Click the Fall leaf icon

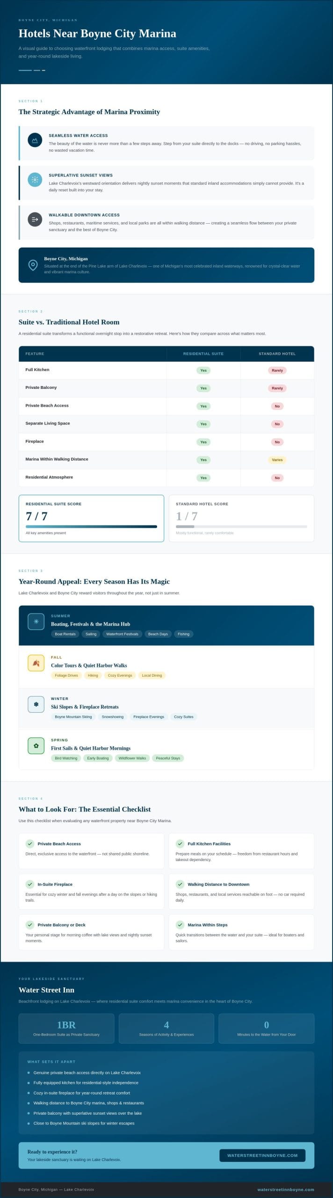tap(36, 663)
